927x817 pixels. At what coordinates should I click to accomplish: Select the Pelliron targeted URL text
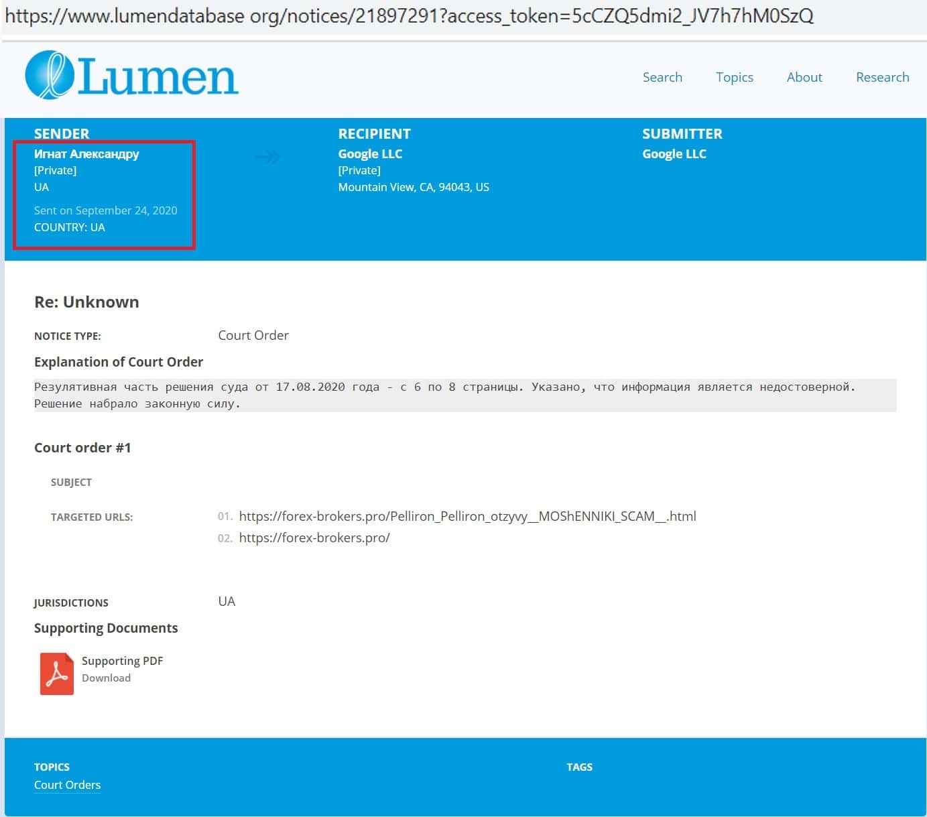467,516
